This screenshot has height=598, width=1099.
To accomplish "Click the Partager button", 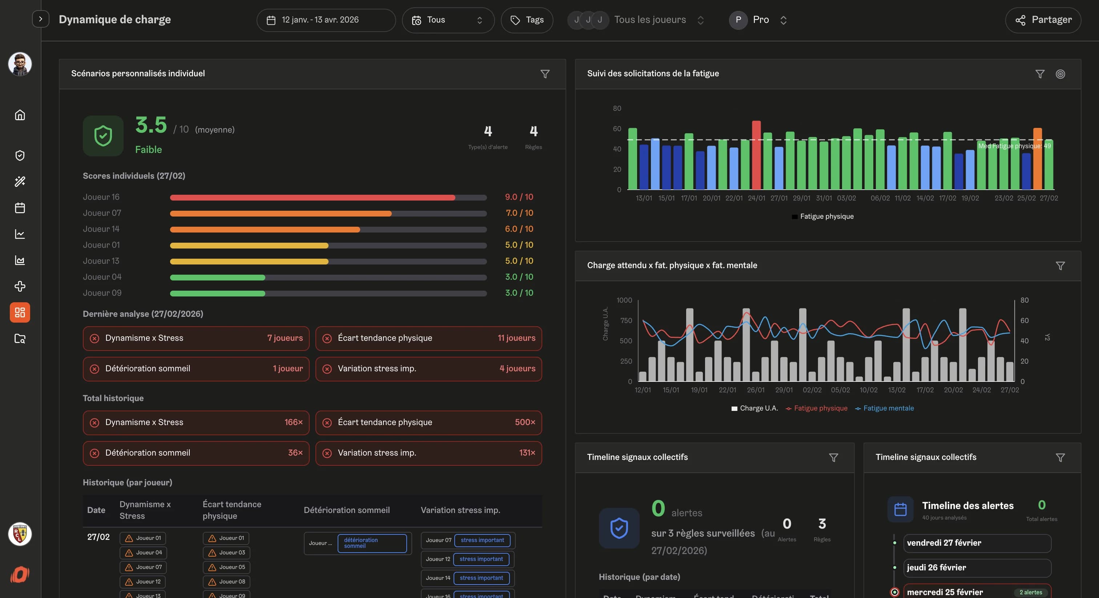I will coord(1043,20).
